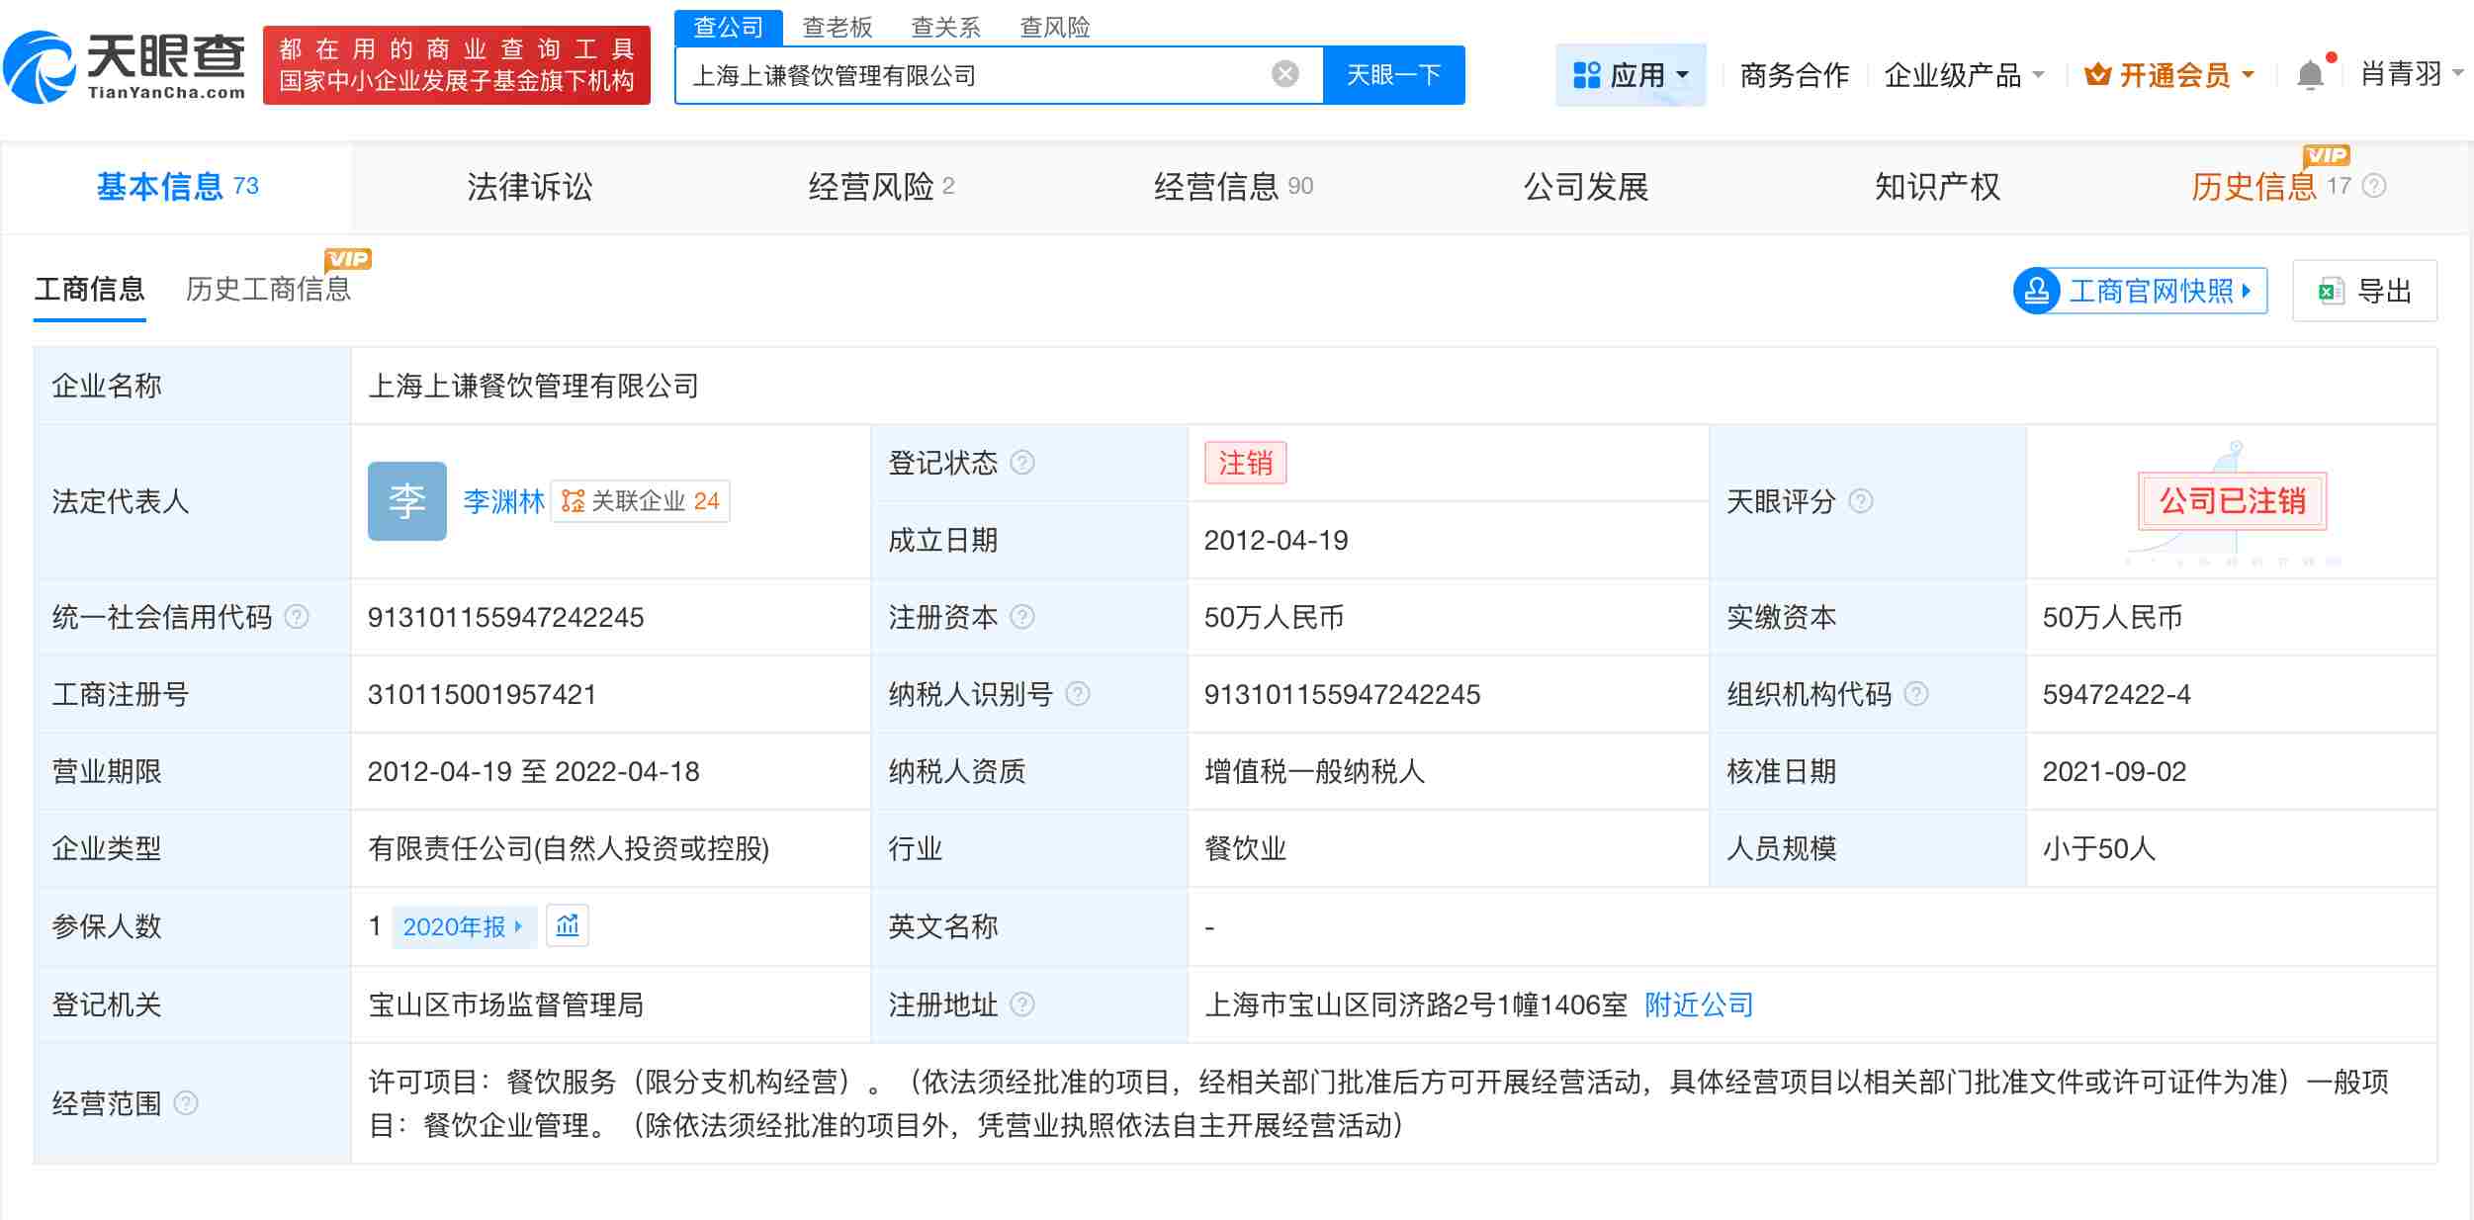This screenshot has width=2474, height=1220.
Task: Click inside the company search input field
Action: [989, 74]
